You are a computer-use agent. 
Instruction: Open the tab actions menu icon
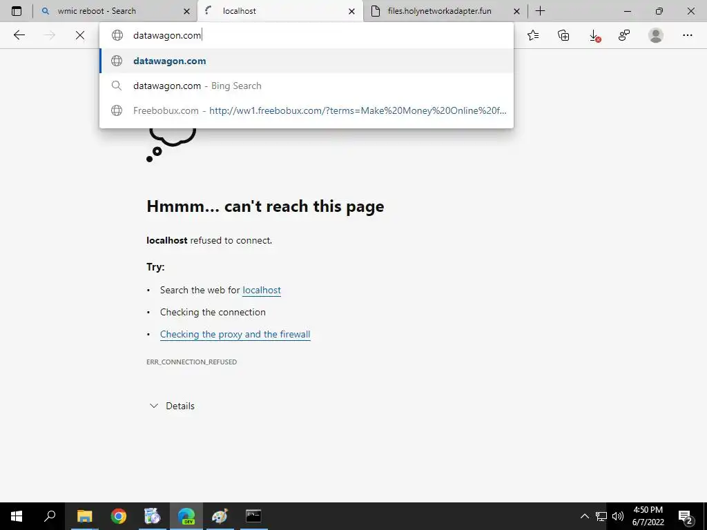pyautogui.click(x=17, y=11)
